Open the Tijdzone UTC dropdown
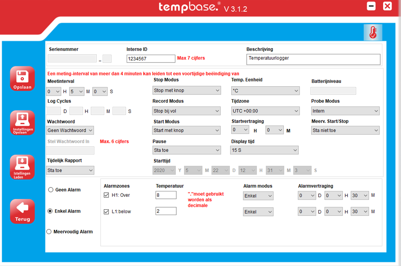 [265, 111]
